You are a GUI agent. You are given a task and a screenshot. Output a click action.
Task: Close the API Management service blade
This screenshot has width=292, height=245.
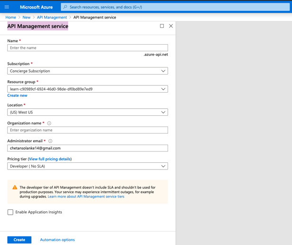(x=171, y=26)
